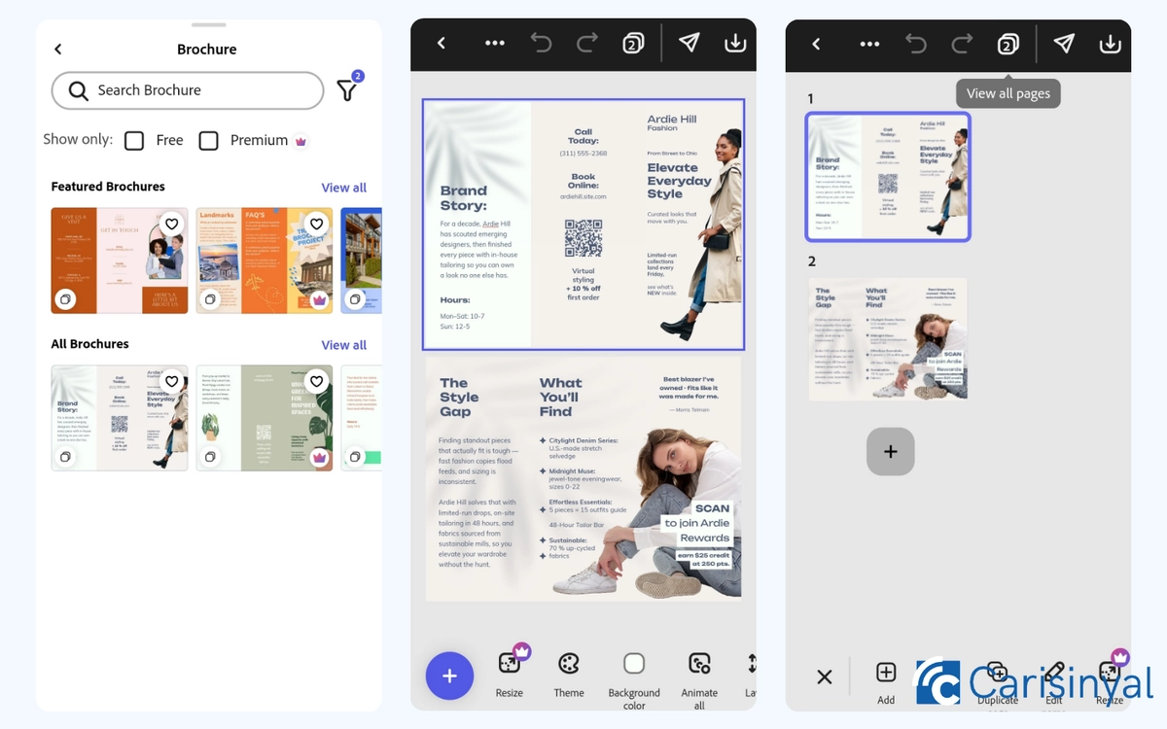Tap the Share arrow icon
1167x729 pixels.
tap(691, 43)
